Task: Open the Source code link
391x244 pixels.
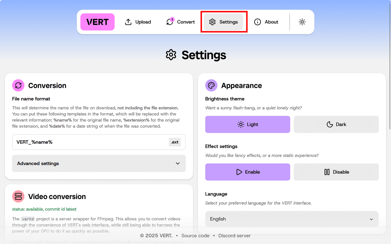Action: click(x=195, y=236)
